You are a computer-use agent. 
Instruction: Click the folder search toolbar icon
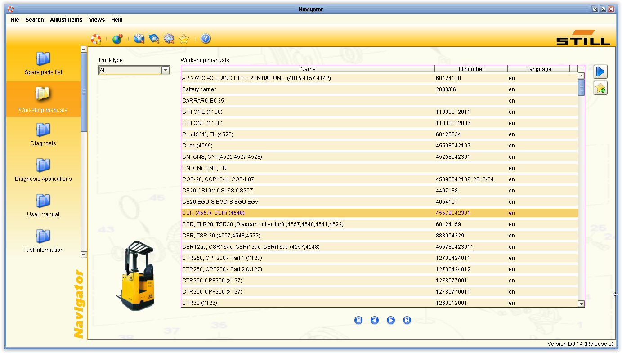tap(139, 39)
